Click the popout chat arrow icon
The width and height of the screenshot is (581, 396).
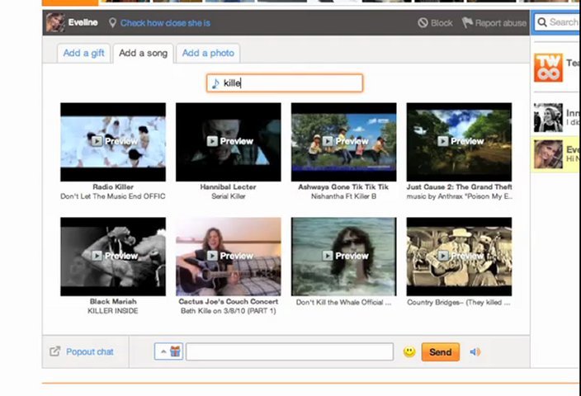click(x=54, y=351)
